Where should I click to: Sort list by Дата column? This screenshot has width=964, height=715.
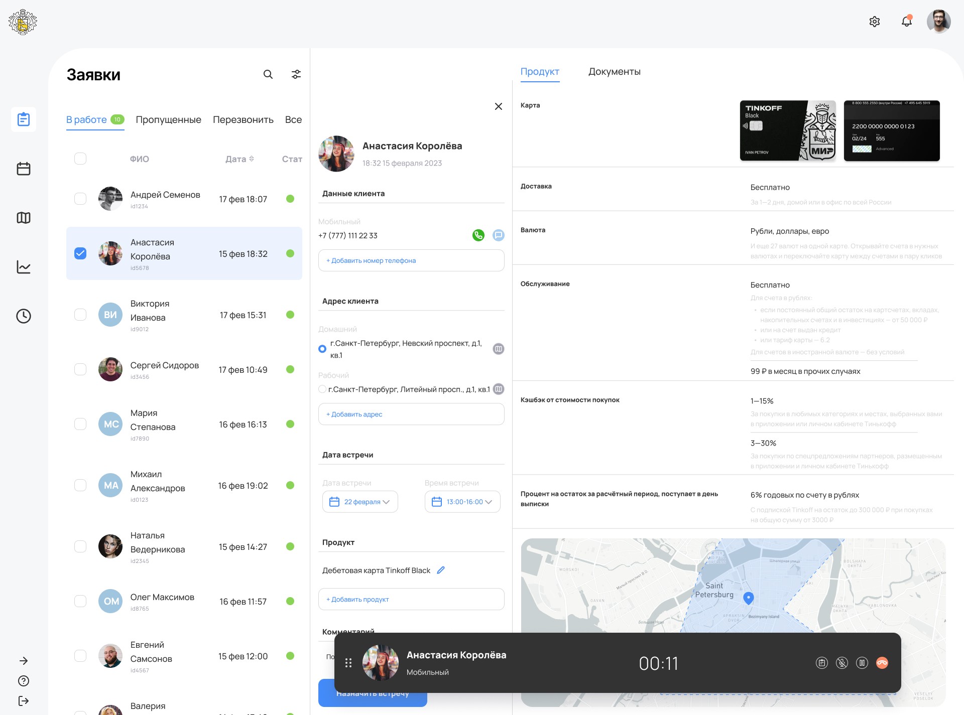[239, 159]
